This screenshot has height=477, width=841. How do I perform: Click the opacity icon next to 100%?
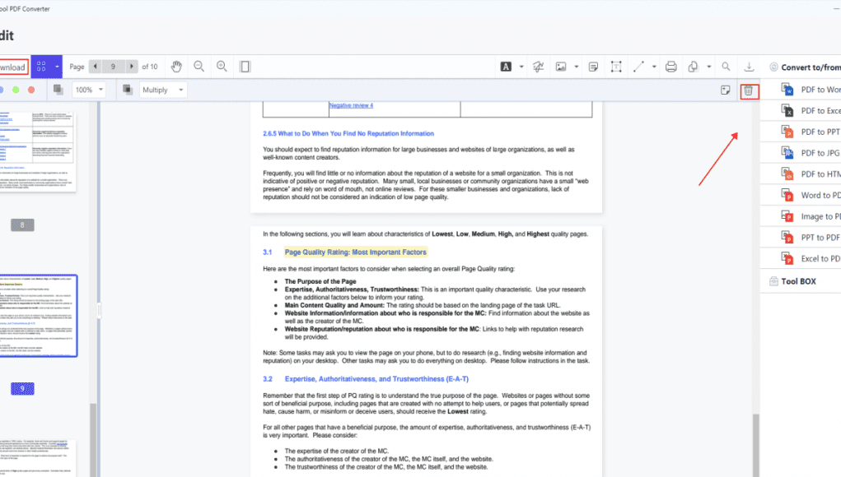tap(58, 90)
